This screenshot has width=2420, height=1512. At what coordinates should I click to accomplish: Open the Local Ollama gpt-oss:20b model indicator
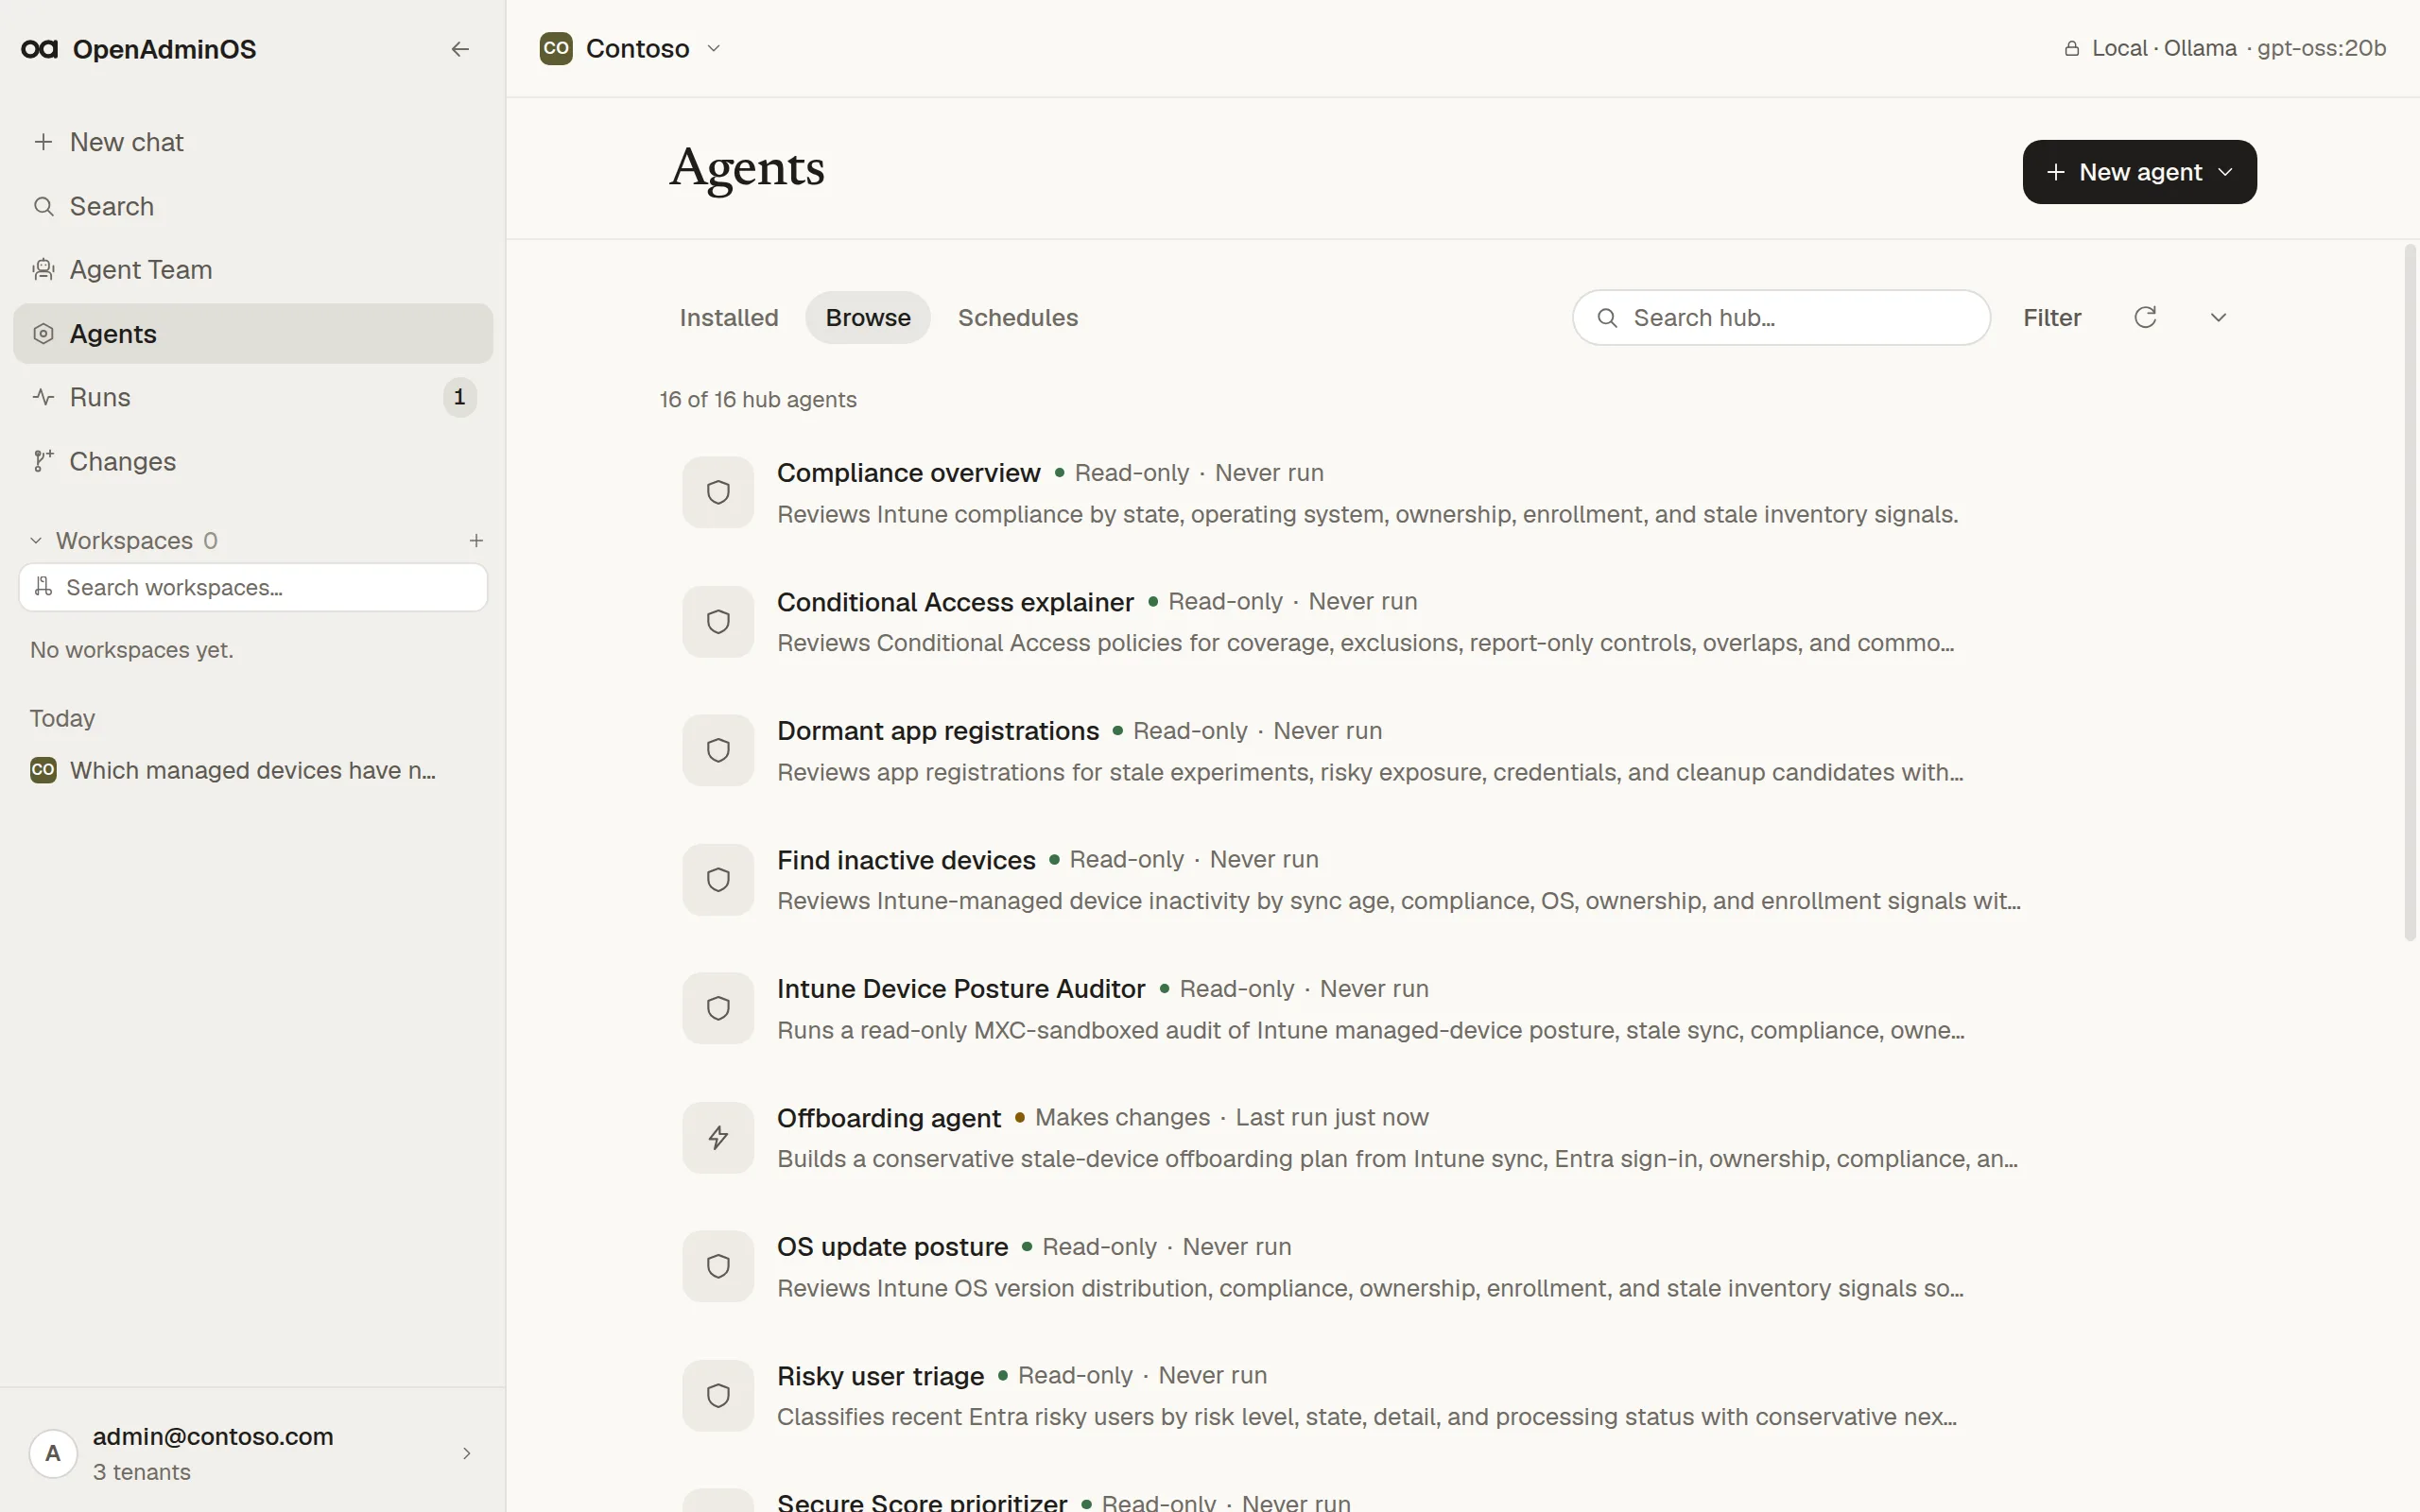point(2225,48)
